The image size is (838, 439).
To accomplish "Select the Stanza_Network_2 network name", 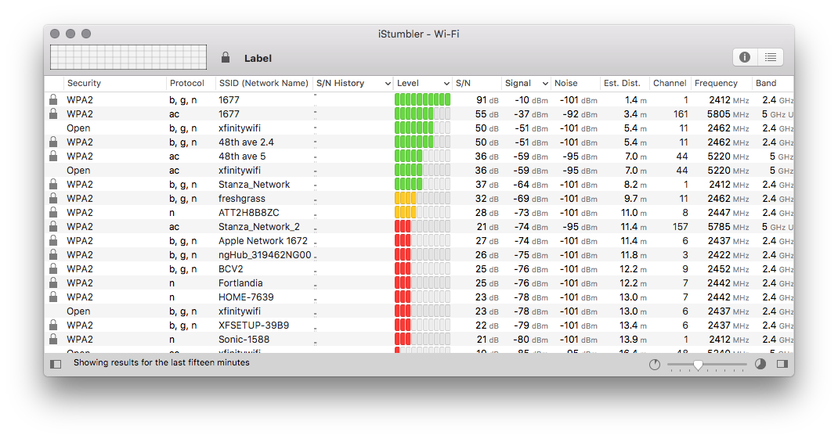I will click(259, 227).
